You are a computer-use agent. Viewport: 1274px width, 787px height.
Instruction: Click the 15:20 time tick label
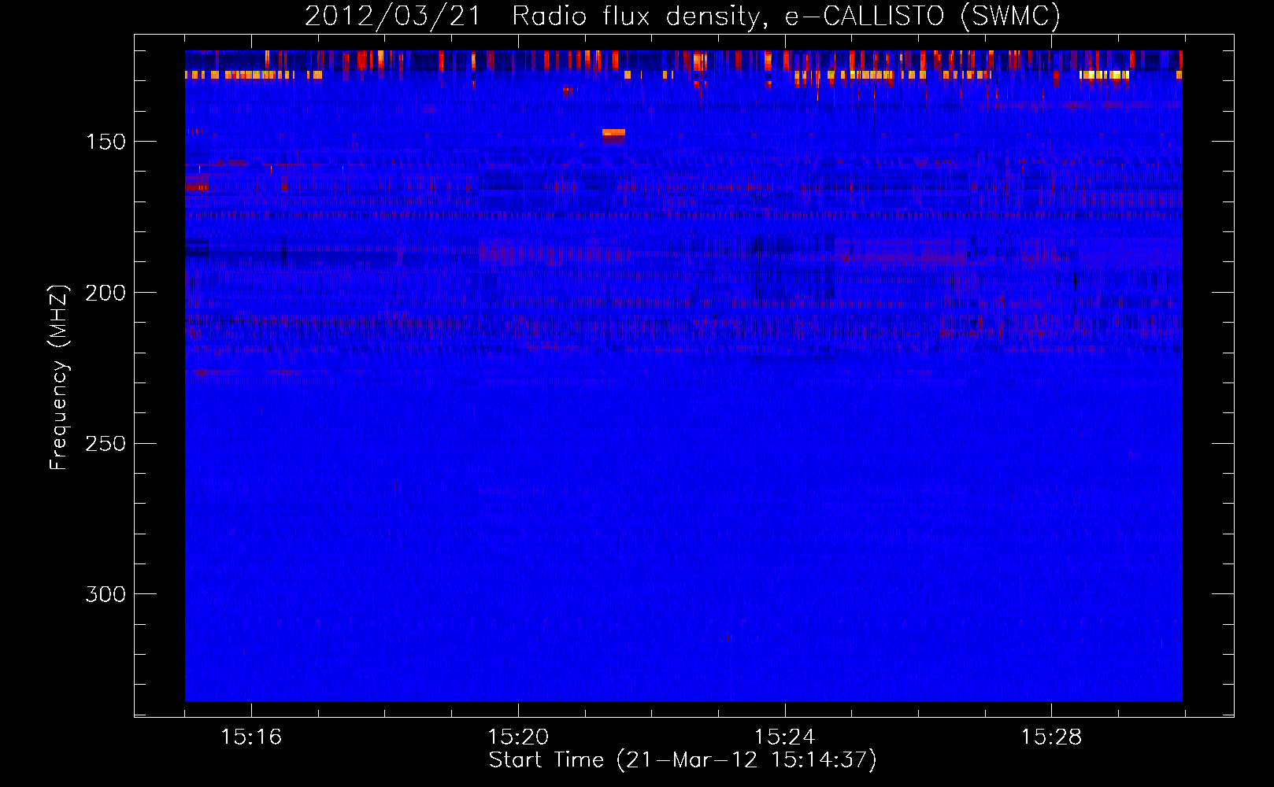(x=518, y=737)
